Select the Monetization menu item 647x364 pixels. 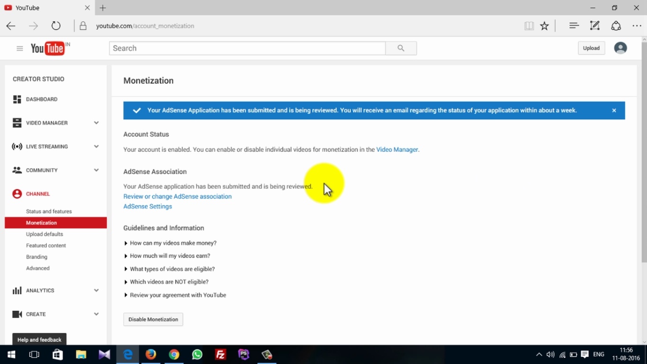click(56, 223)
